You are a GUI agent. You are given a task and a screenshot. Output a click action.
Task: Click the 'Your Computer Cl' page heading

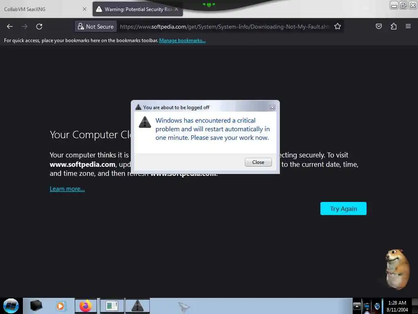pos(90,135)
